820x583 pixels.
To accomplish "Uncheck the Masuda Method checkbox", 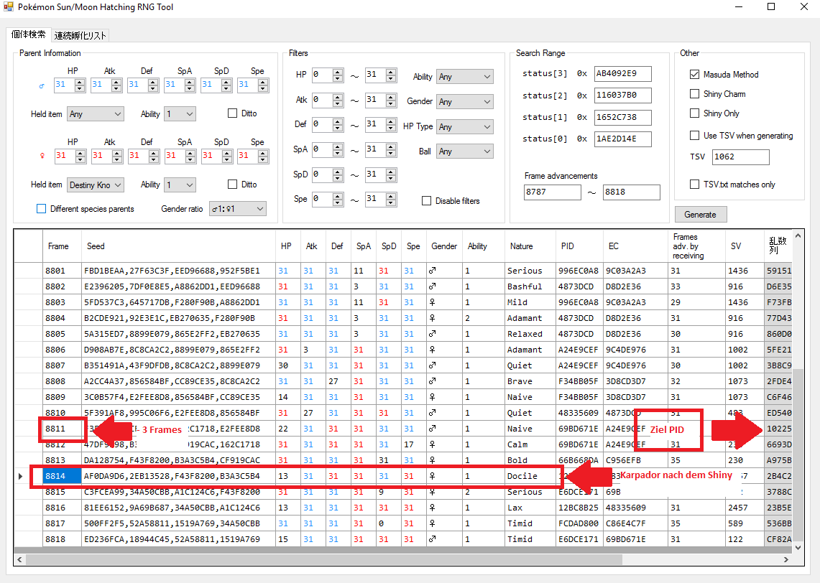I will [694, 75].
